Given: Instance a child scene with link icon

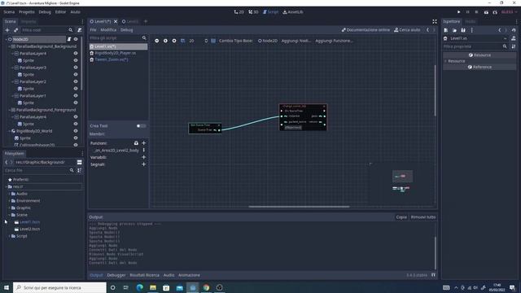Looking at the screenshot, I should [x=15, y=30].
